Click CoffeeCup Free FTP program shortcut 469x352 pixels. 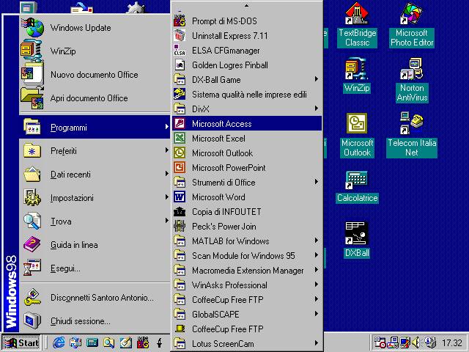click(247, 329)
